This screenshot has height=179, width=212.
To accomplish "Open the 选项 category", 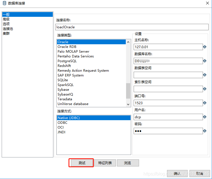I will [28, 24].
